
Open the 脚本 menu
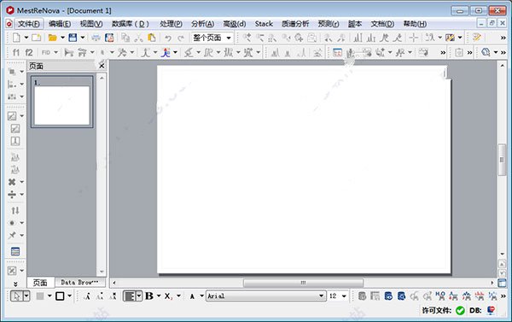(355, 24)
